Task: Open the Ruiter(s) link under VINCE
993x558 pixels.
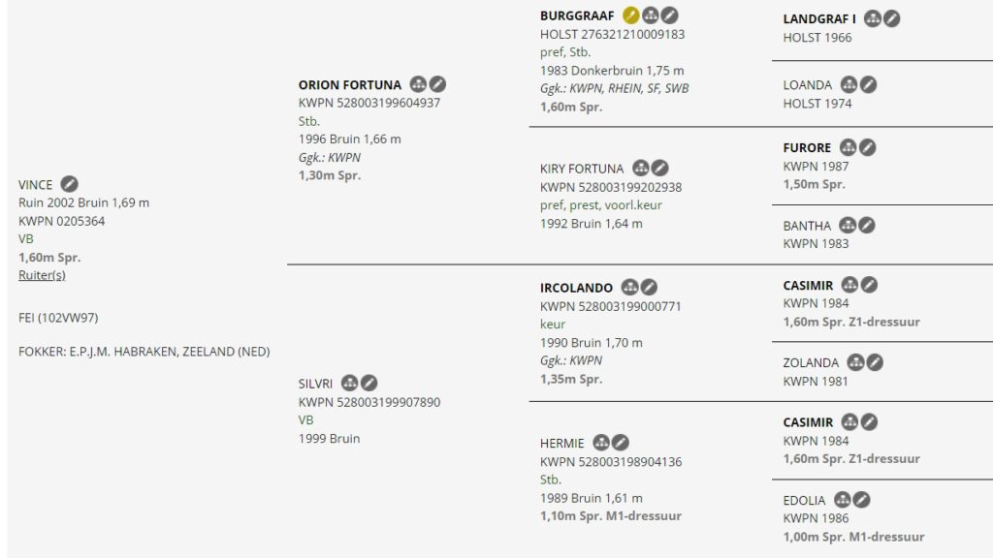Action: 42,274
